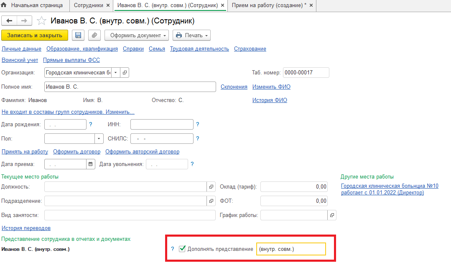Focus the ФОТ field

(x=294, y=201)
